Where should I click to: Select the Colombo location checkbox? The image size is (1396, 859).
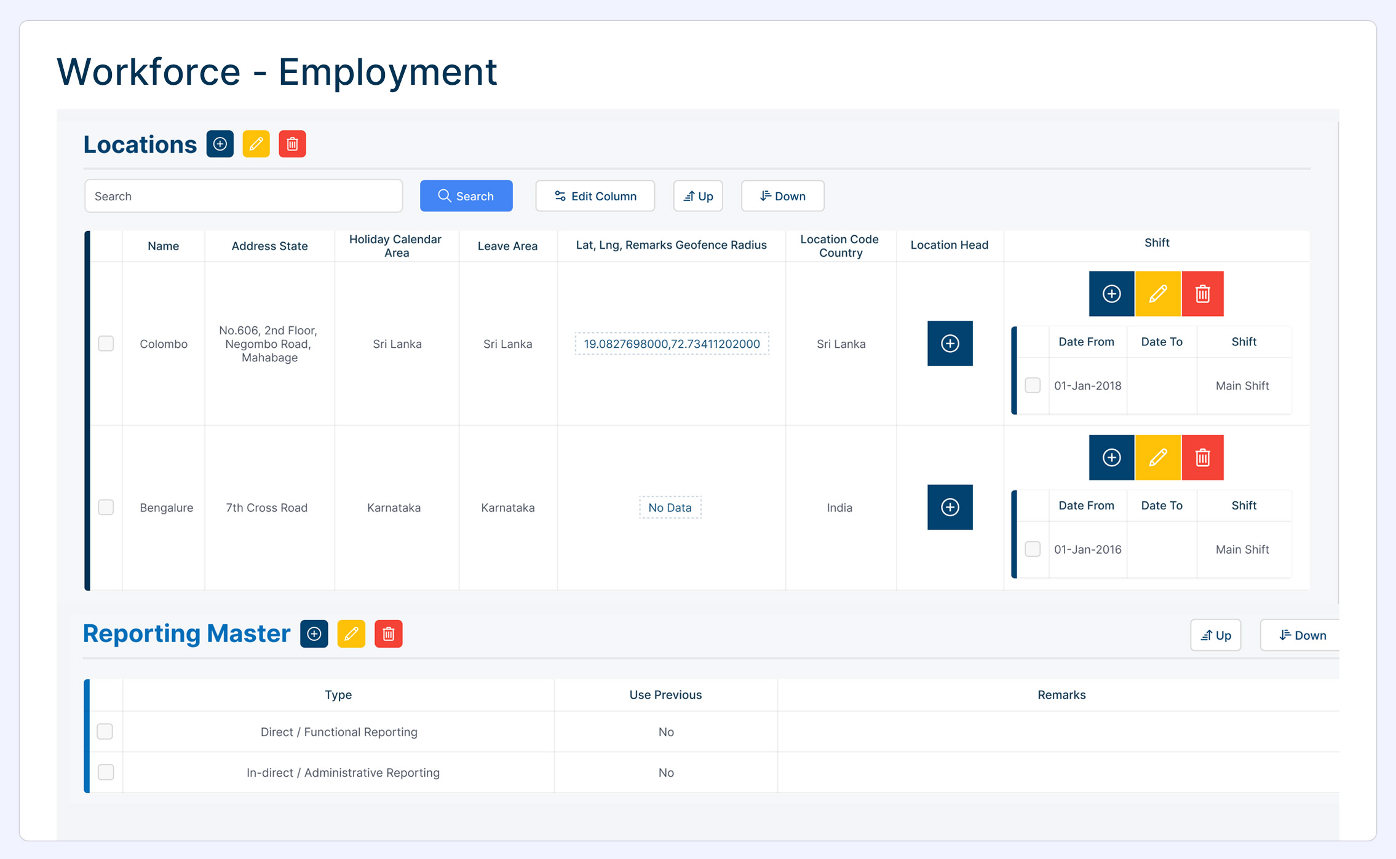[x=106, y=343]
